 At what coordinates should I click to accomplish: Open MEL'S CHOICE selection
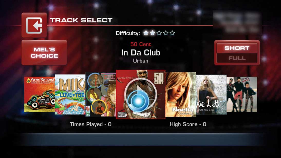[44, 53]
